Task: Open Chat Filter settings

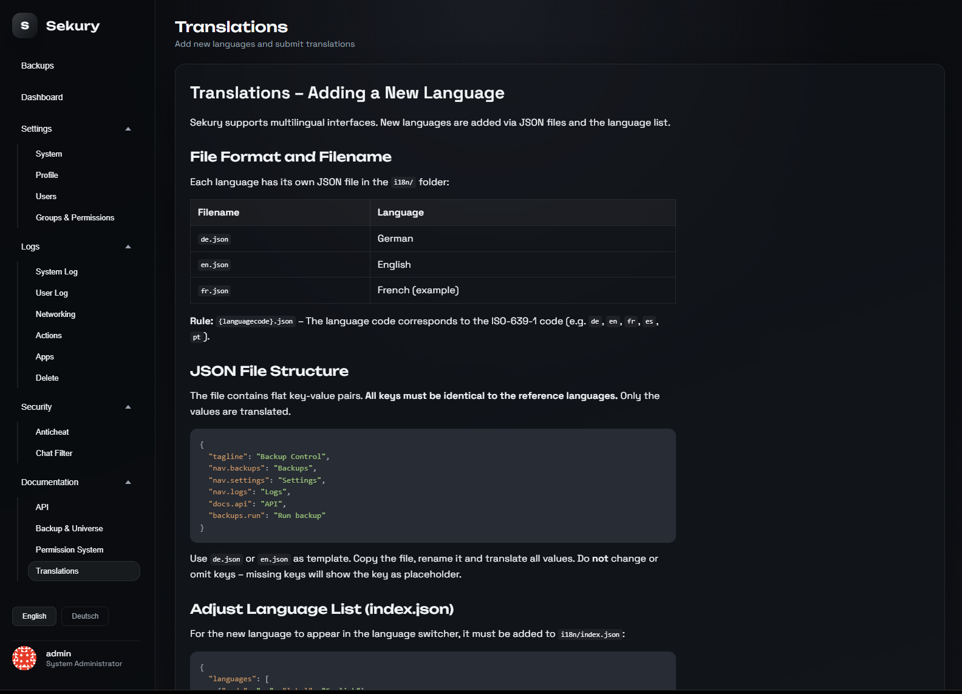Action: click(x=54, y=453)
